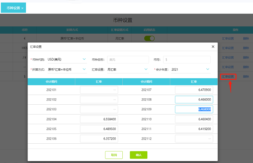The width and height of the screenshot is (253, 163).
Task: Click the 202101 exchange rate field
Action: coord(99,90)
